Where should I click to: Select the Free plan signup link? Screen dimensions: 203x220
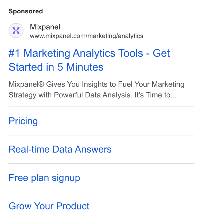pos(44,178)
